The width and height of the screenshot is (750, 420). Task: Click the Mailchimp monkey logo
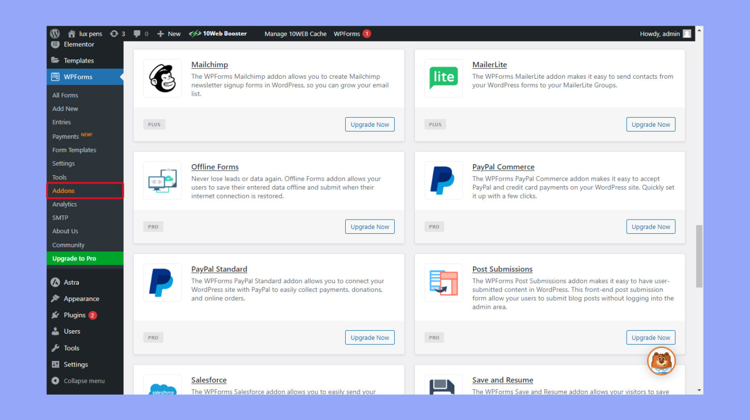(x=162, y=78)
